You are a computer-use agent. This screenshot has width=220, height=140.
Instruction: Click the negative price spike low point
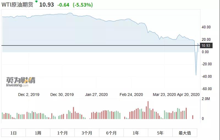196,75
